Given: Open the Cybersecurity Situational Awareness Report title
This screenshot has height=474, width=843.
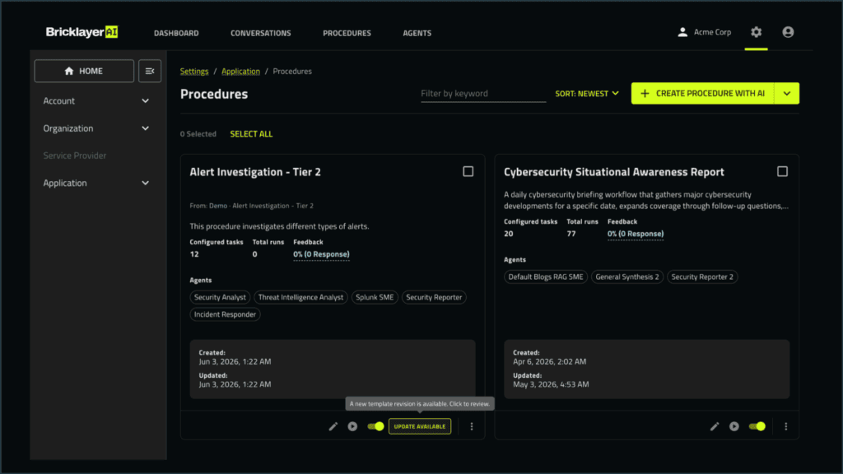Looking at the screenshot, I should 614,172.
